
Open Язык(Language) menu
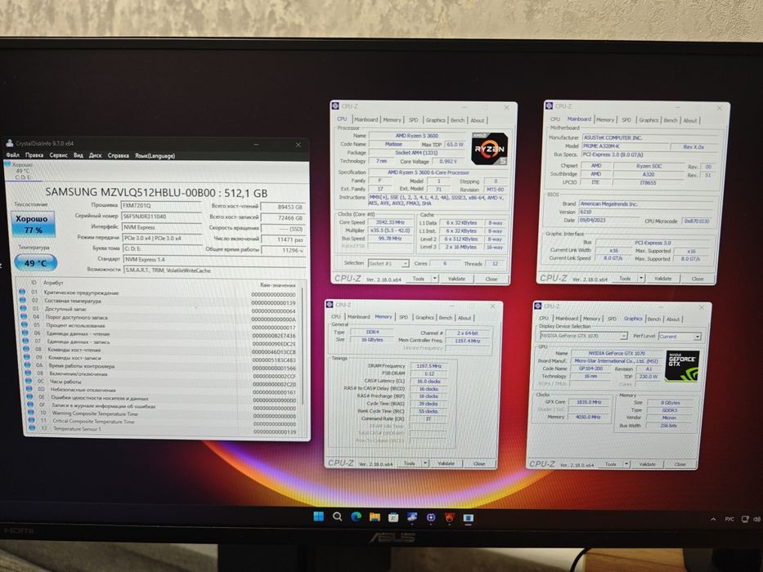tap(155, 155)
